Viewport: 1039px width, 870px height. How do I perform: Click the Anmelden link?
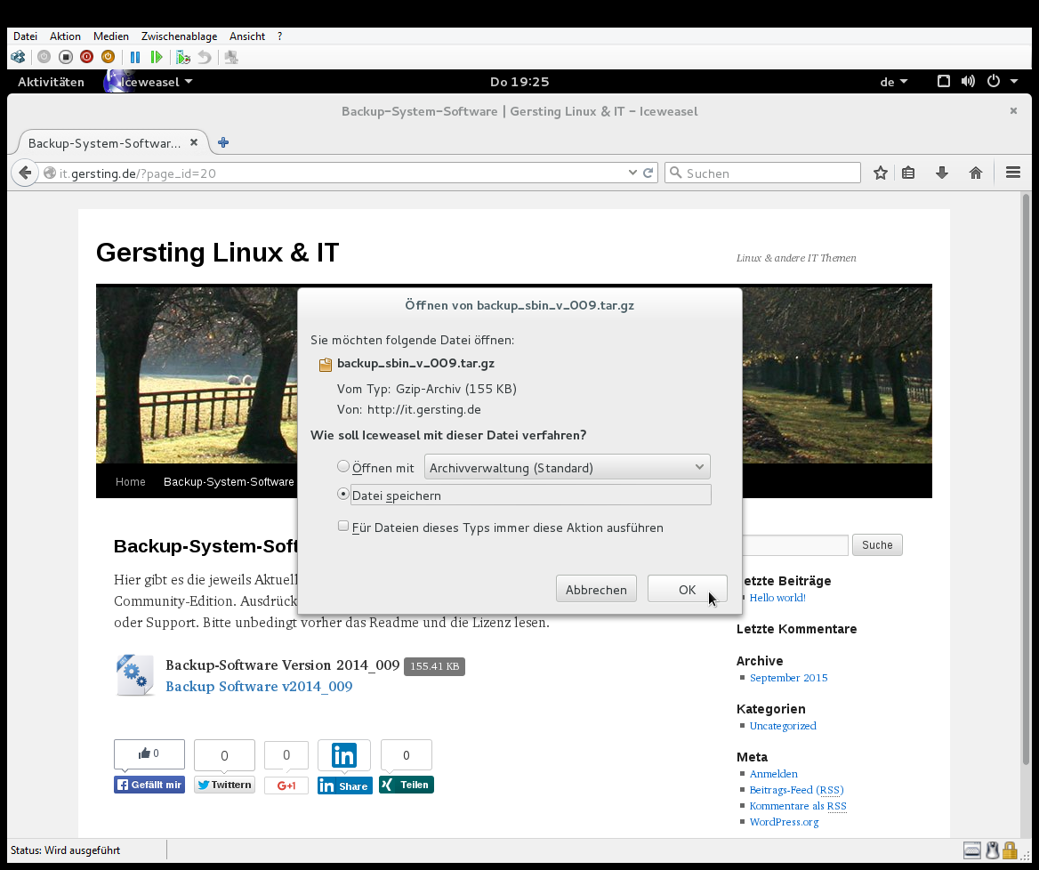pyautogui.click(x=773, y=774)
